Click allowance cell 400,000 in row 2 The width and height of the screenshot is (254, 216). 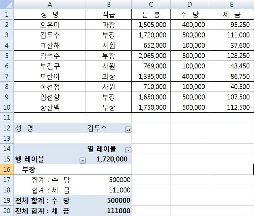(x=190, y=25)
